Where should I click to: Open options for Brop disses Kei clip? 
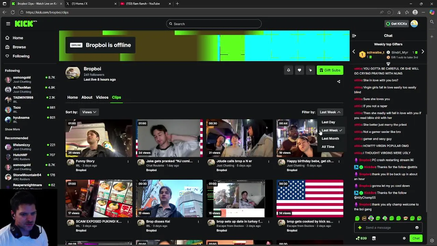tap(198, 221)
